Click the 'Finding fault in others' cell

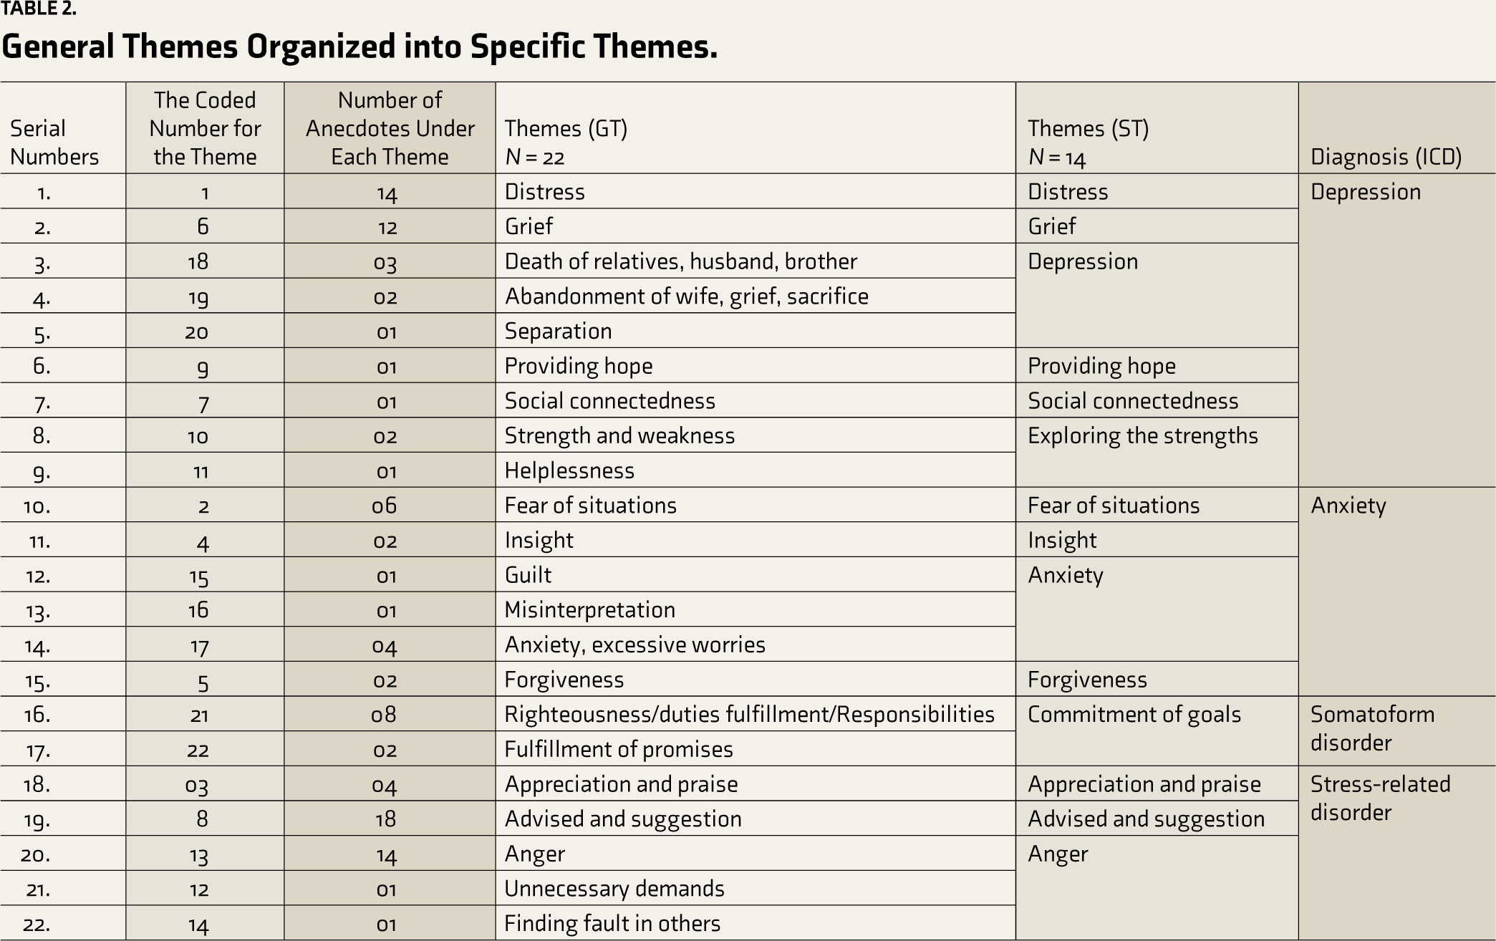coord(612,924)
